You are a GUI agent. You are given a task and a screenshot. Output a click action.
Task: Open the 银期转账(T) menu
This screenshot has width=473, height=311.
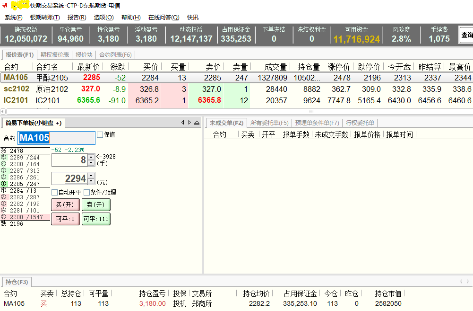click(x=45, y=18)
